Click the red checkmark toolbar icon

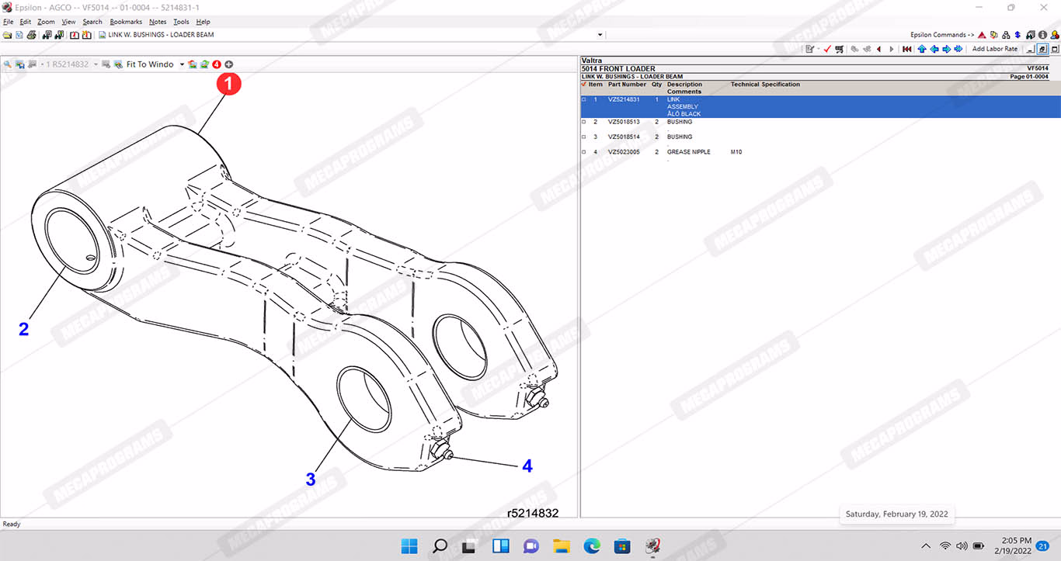tap(827, 49)
